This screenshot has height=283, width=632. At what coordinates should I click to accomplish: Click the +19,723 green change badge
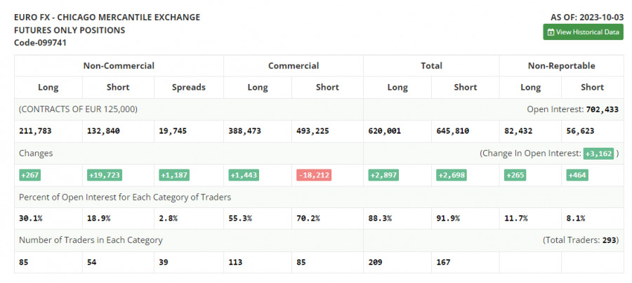click(x=104, y=175)
